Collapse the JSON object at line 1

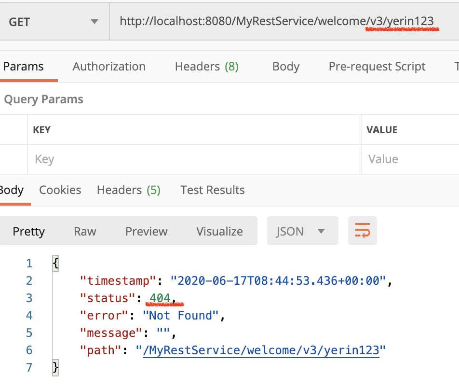point(55,264)
